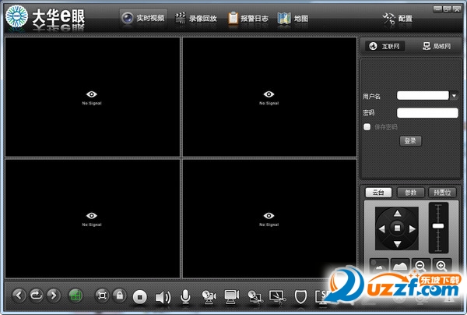The image size is (467, 315).
Task: Open 地图 map tab
Action: [293, 19]
